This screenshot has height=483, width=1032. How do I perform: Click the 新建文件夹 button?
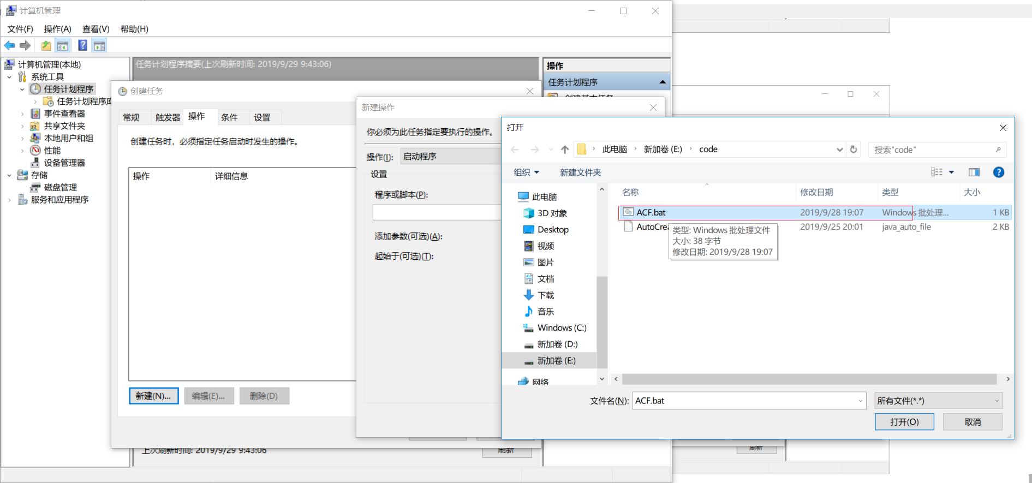click(x=580, y=172)
